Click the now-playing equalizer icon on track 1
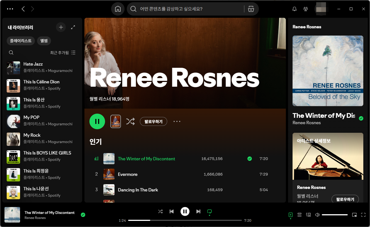Screen dimensions: 370x227 (x=96, y=159)
